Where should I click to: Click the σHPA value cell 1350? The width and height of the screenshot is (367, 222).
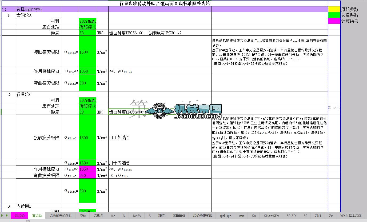pyautogui.click(x=87, y=71)
